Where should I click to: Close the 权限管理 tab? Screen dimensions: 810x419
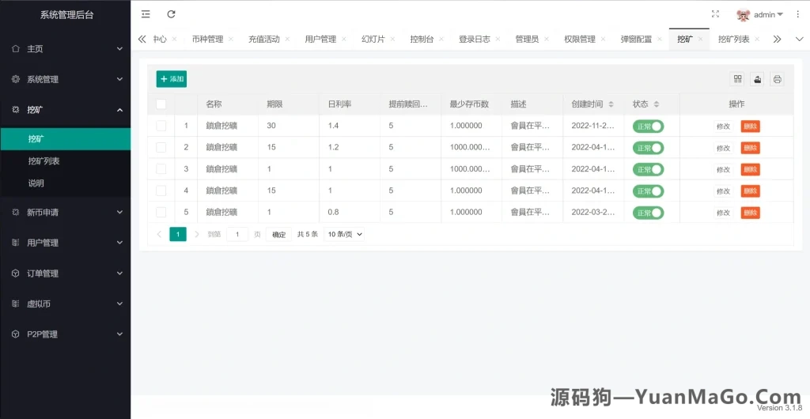[603, 40]
